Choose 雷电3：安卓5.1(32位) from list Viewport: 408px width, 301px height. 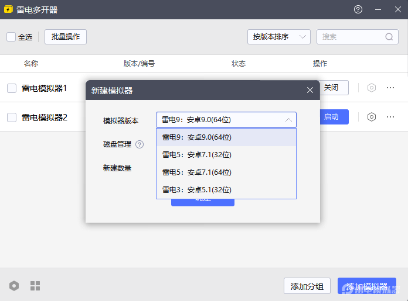coord(197,190)
